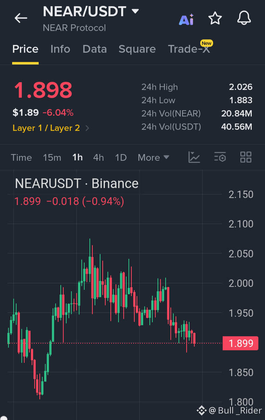Select the Time chart interval

[x=21, y=157]
